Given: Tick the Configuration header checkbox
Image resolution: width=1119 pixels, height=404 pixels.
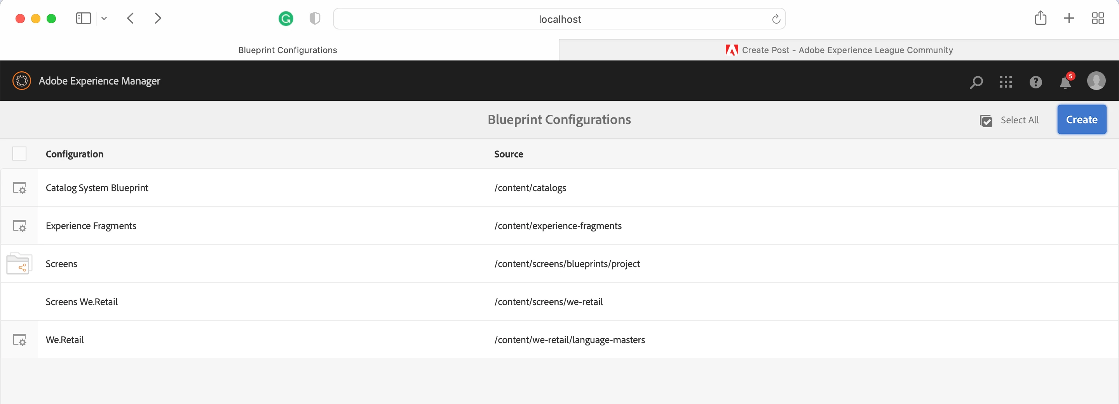Looking at the screenshot, I should [x=19, y=154].
